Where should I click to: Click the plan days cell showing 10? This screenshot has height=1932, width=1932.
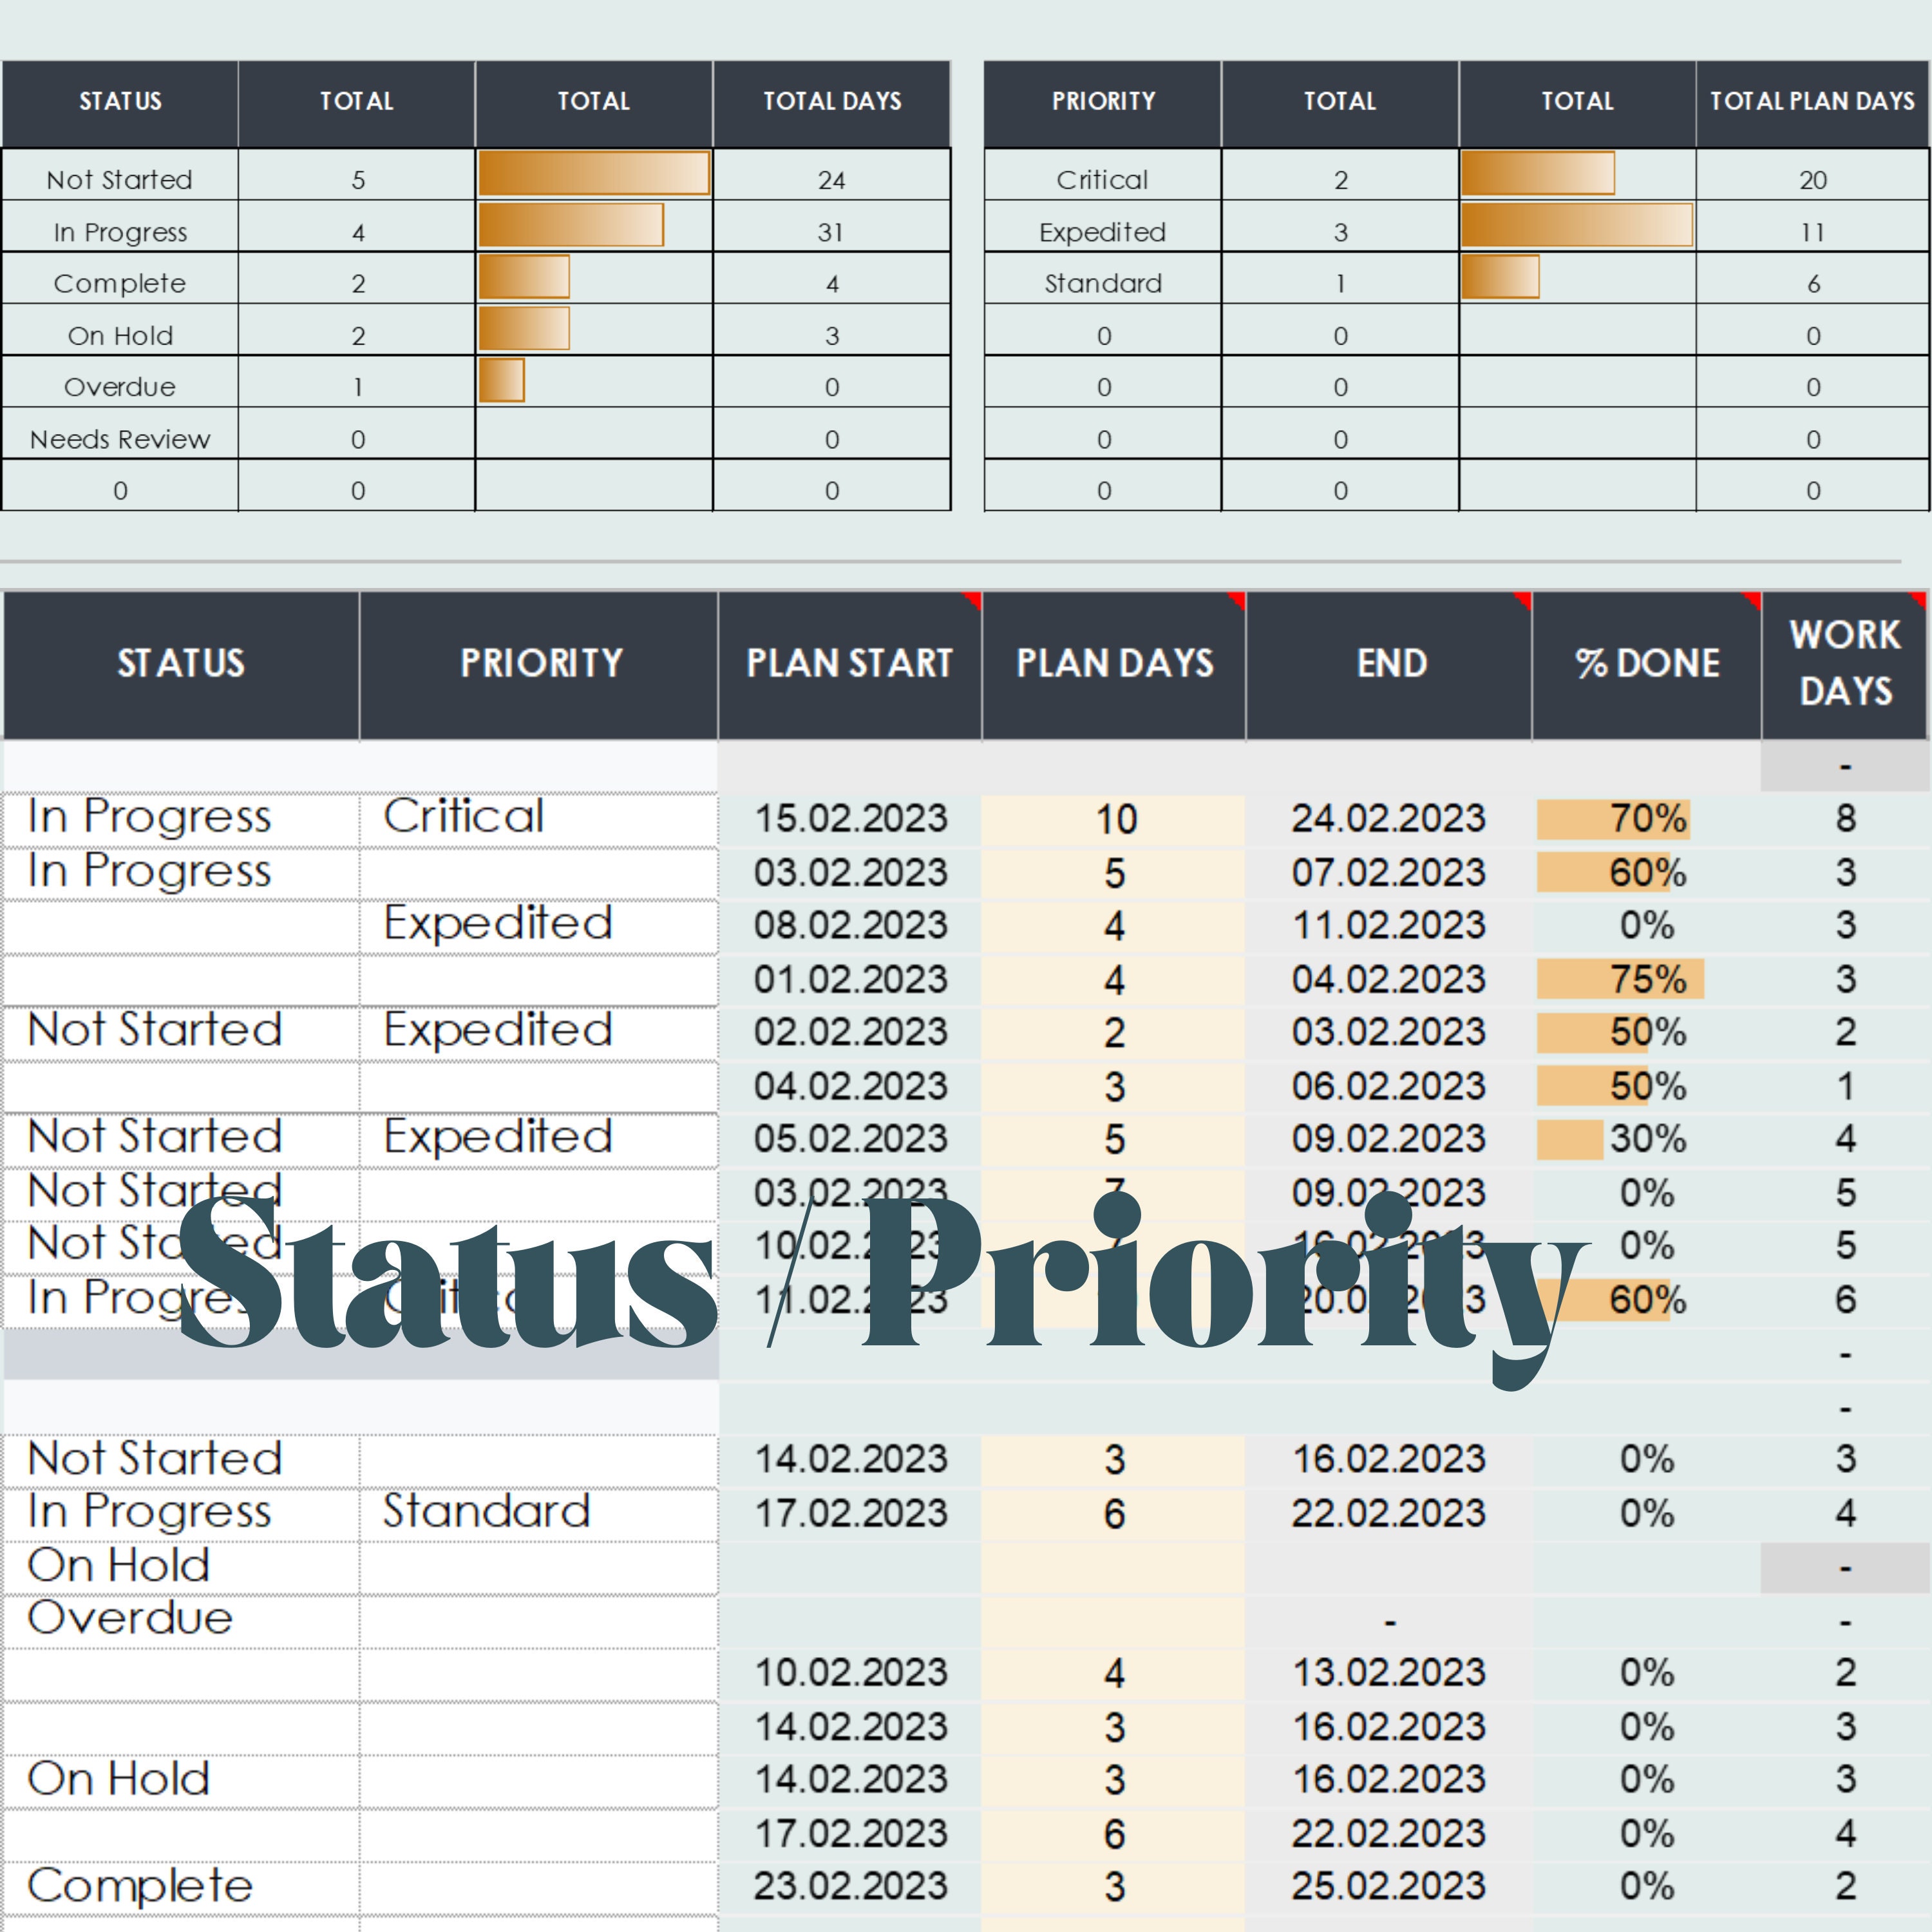pyautogui.click(x=1114, y=819)
